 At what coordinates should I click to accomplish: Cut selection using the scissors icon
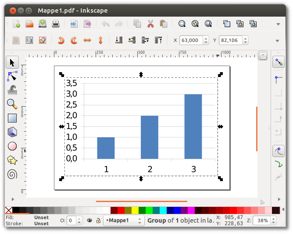pyautogui.click(x=150, y=24)
